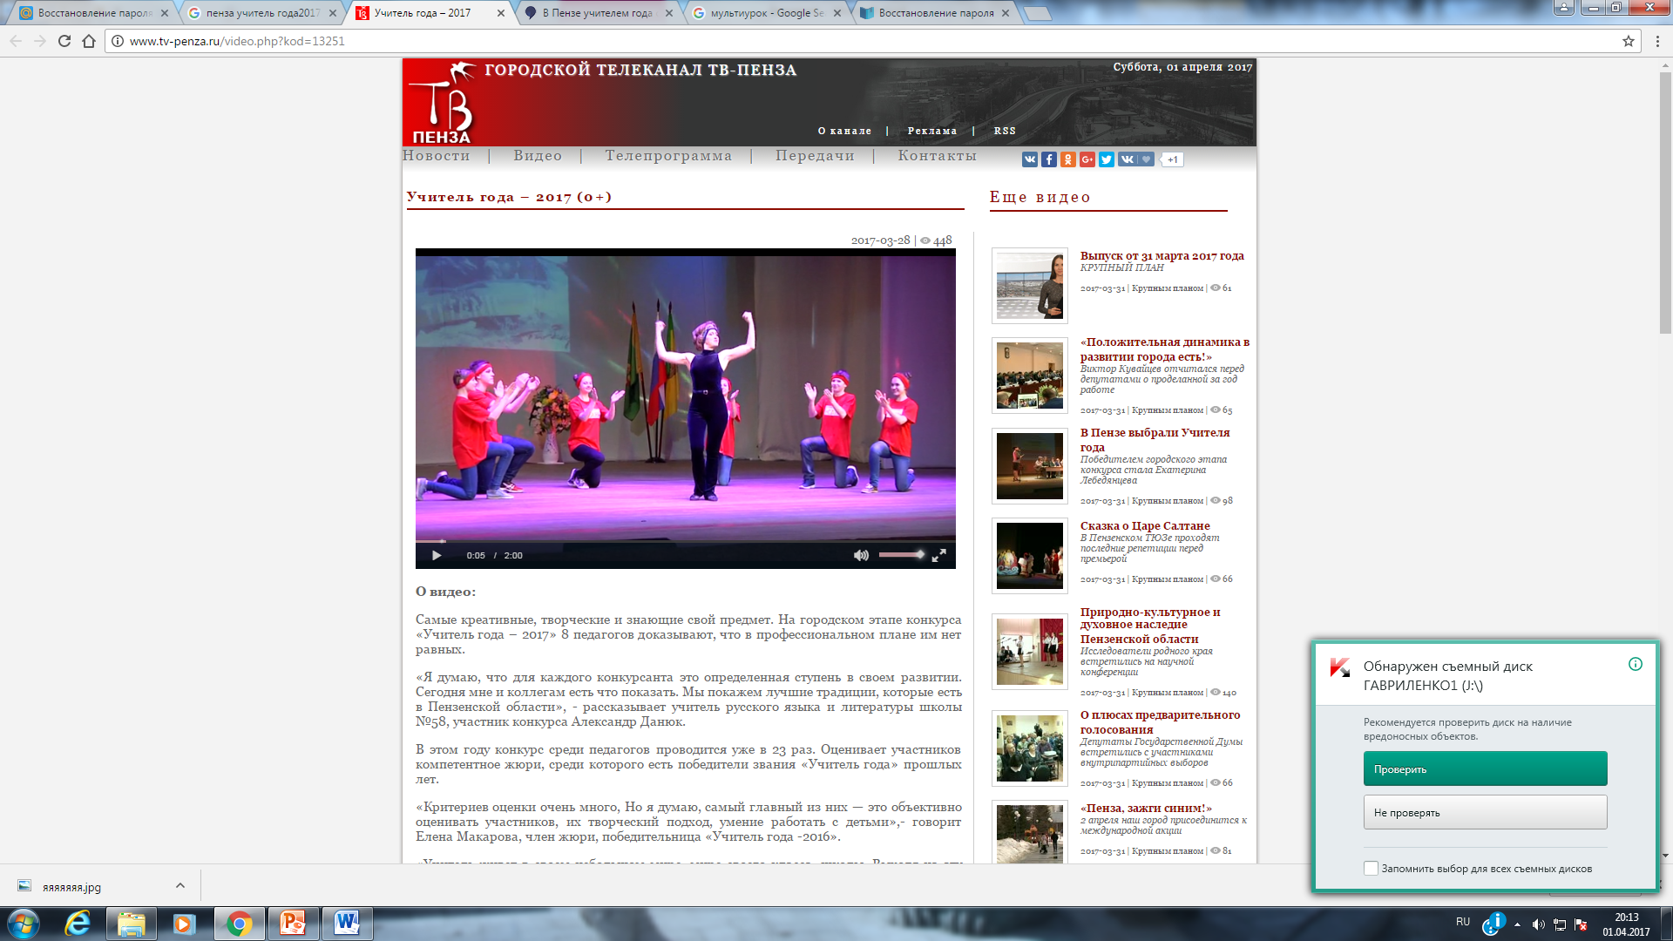Image resolution: width=1673 pixels, height=941 pixels.
Task: Share the video on Facebook
Action: pos(1048,159)
